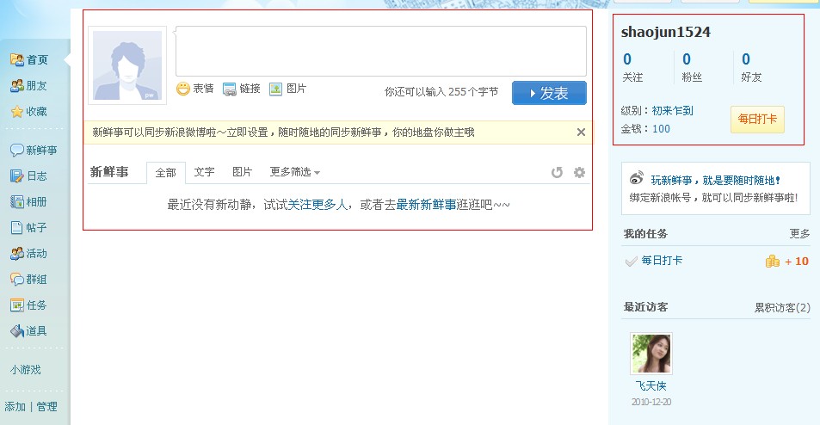Click the Sina Weibo logo icon

(637, 178)
